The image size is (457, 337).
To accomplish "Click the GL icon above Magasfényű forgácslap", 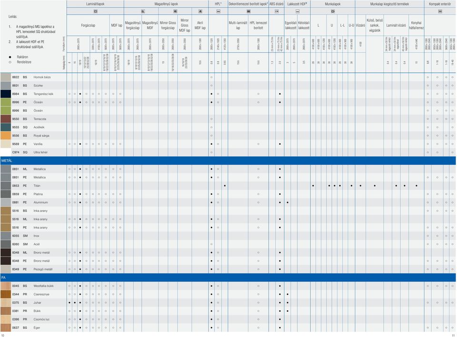I will [143, 11].
